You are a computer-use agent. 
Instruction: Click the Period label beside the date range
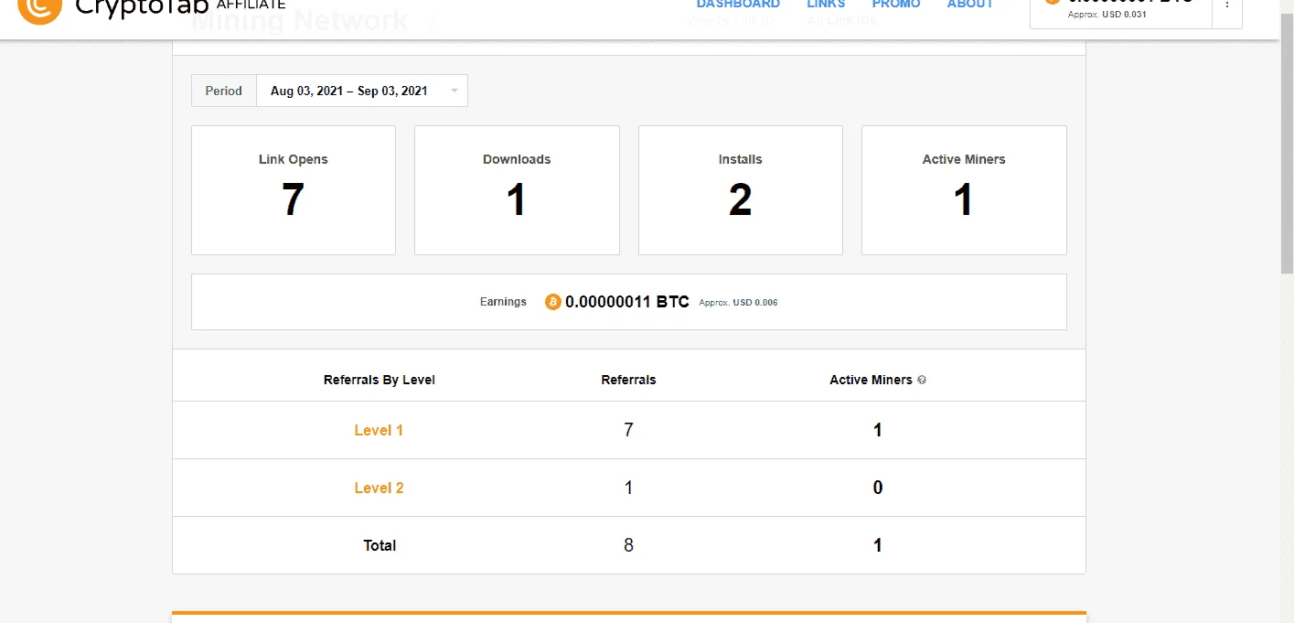224,91
